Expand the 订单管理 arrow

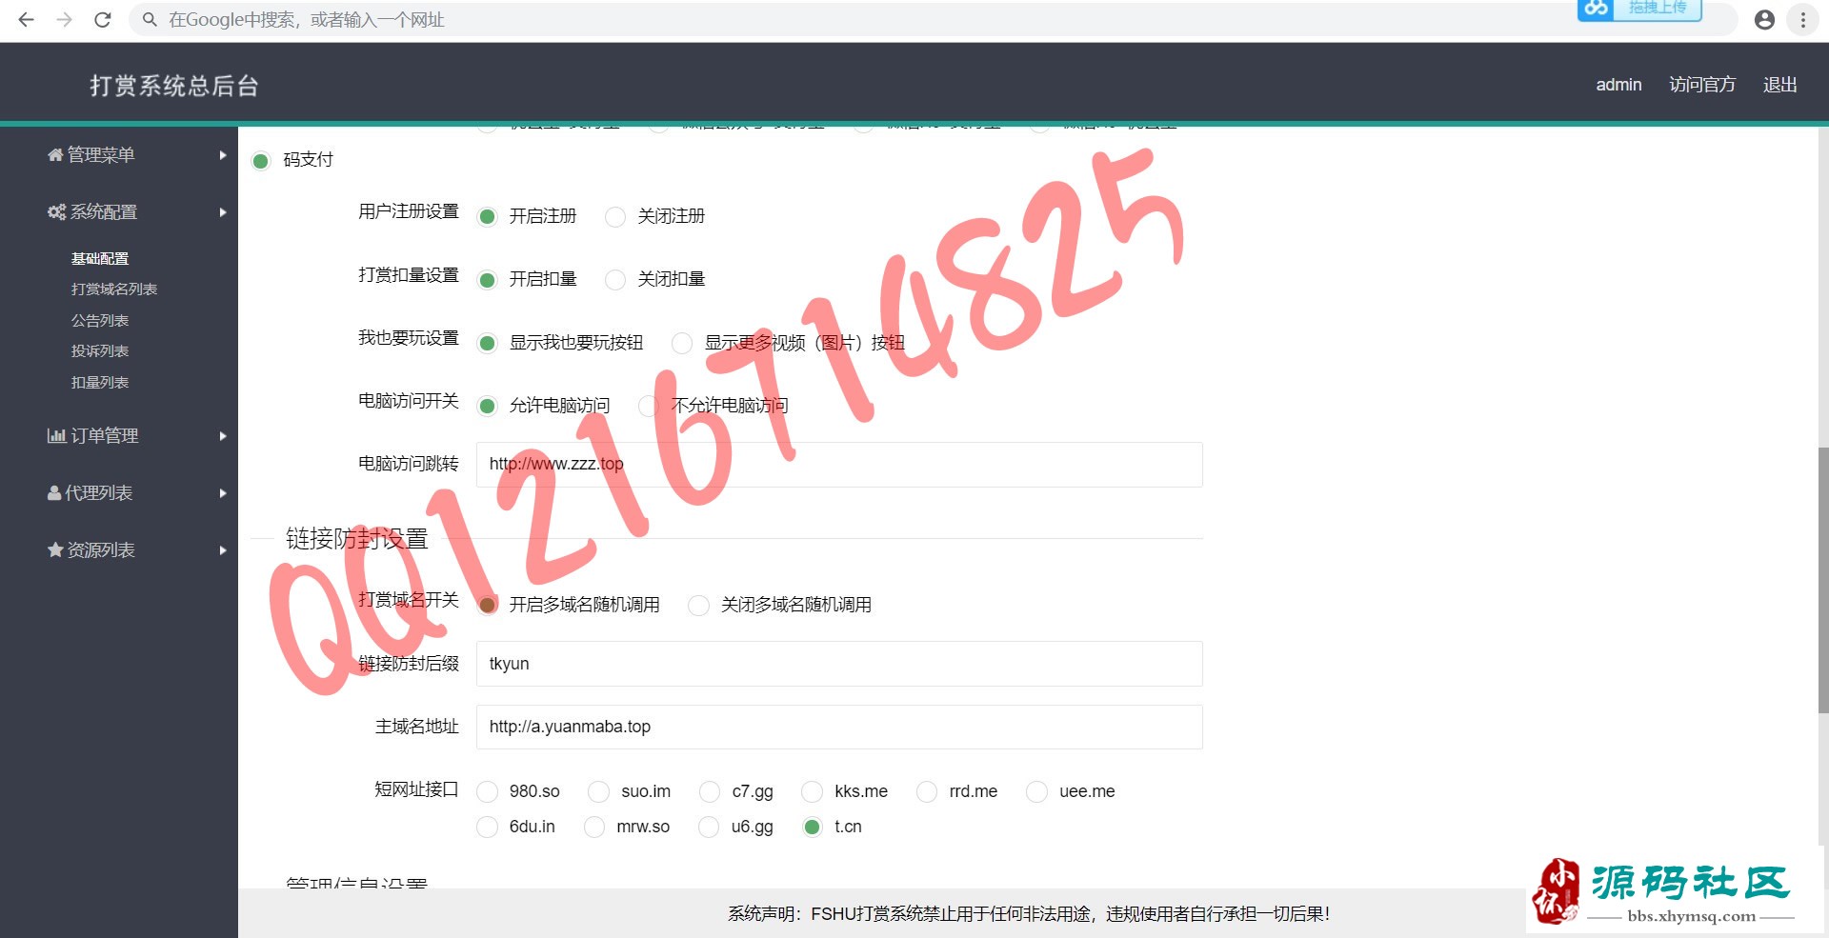222,435
